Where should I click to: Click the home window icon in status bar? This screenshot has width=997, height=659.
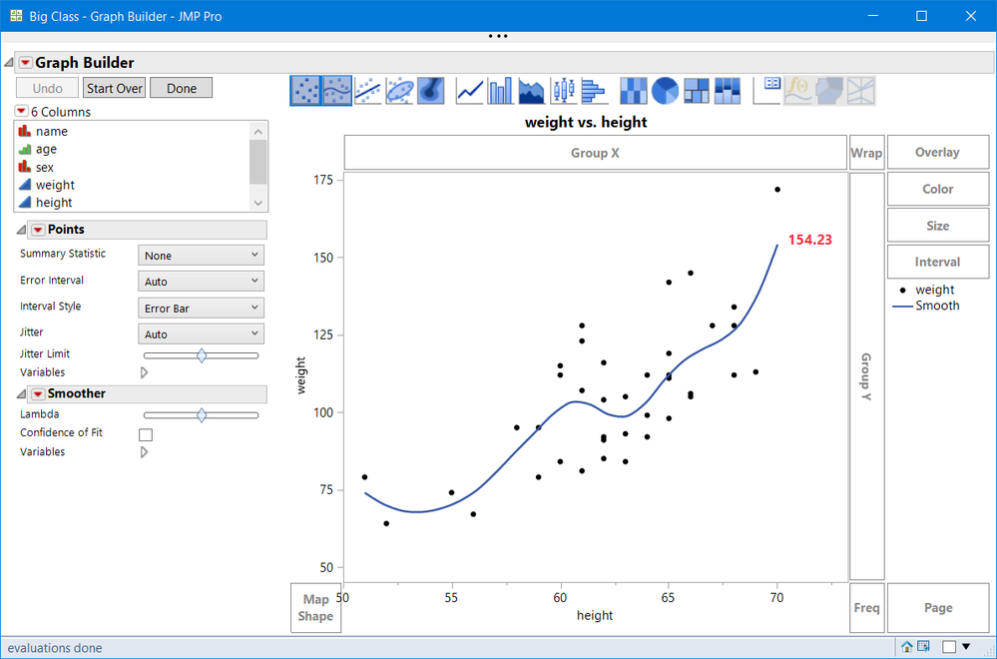click(907, 647)
